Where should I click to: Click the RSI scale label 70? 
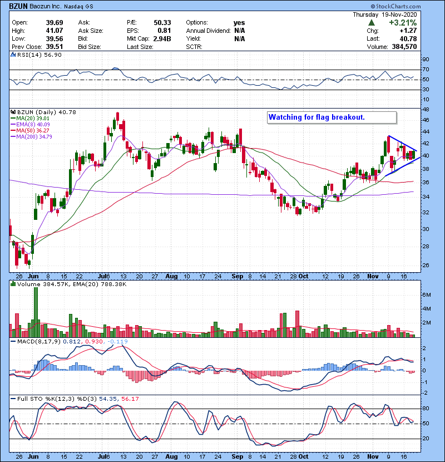point(426,70)
